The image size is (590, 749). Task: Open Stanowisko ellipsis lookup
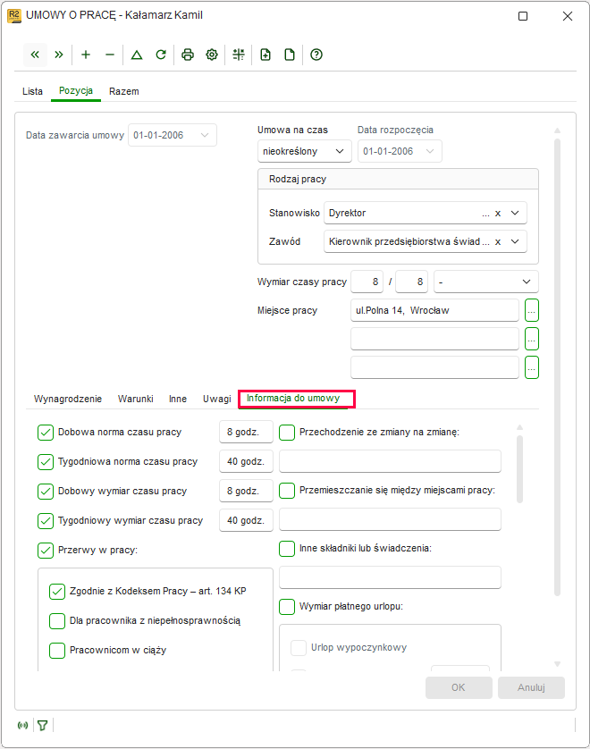click(485, 214)
